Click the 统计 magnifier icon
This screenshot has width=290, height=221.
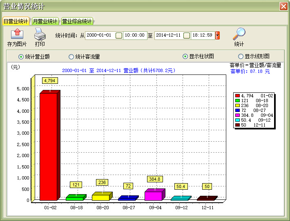point(239,33)
